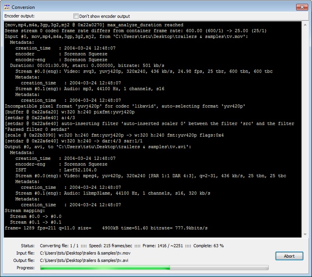The width and height of the screenshot is (312, 277).
Task: Close the Conversion window
Action: [x=302, y=7]
